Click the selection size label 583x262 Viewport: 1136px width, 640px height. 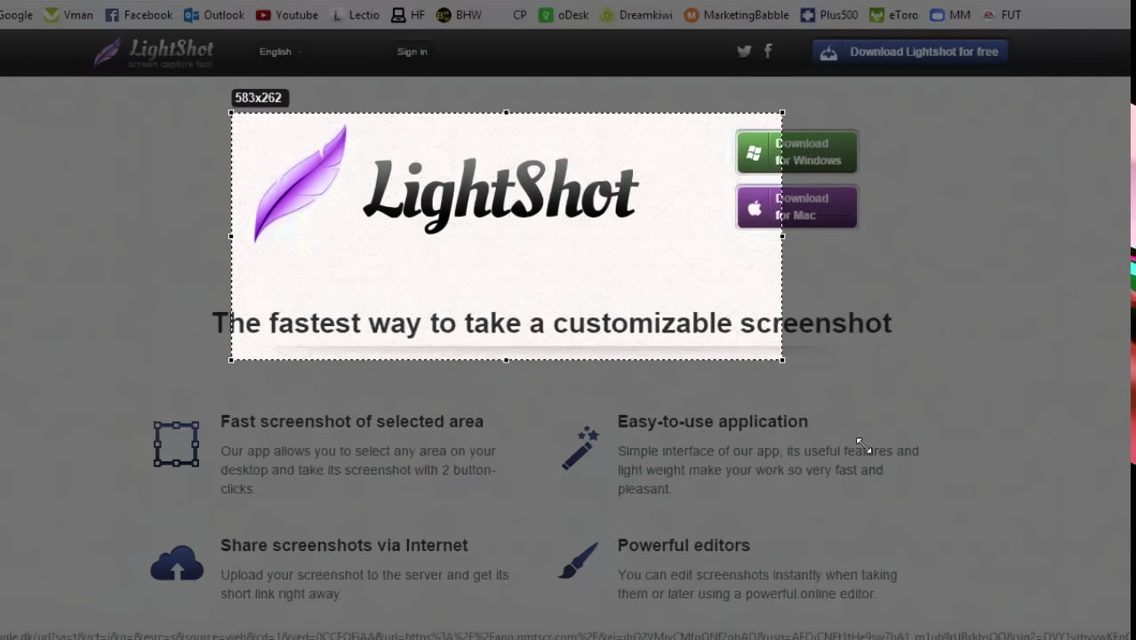coord(259,98)
